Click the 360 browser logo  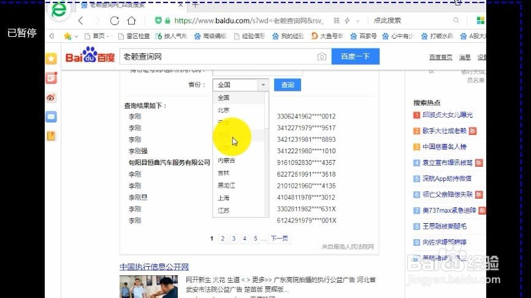pyautogui.click(x=59, y=10)
